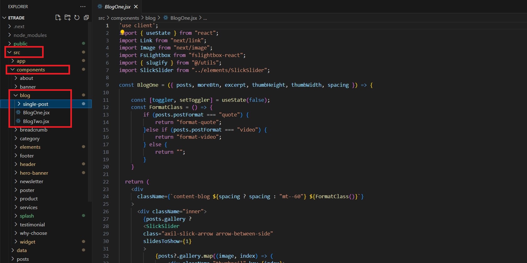Select the BlogOne.jsx editor tab

(x=117, y=7)
